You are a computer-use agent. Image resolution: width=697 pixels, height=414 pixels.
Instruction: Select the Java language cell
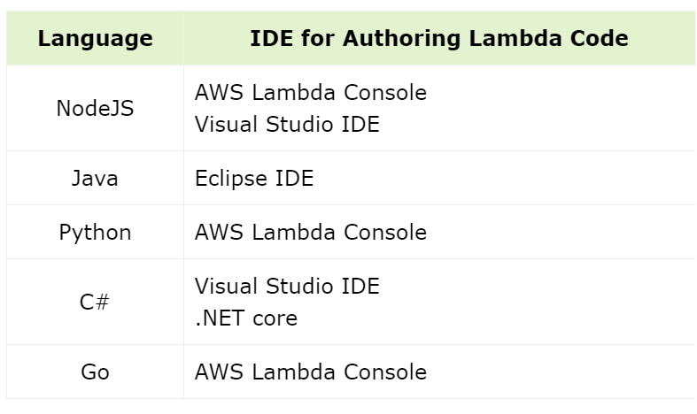tap(95, 178)
